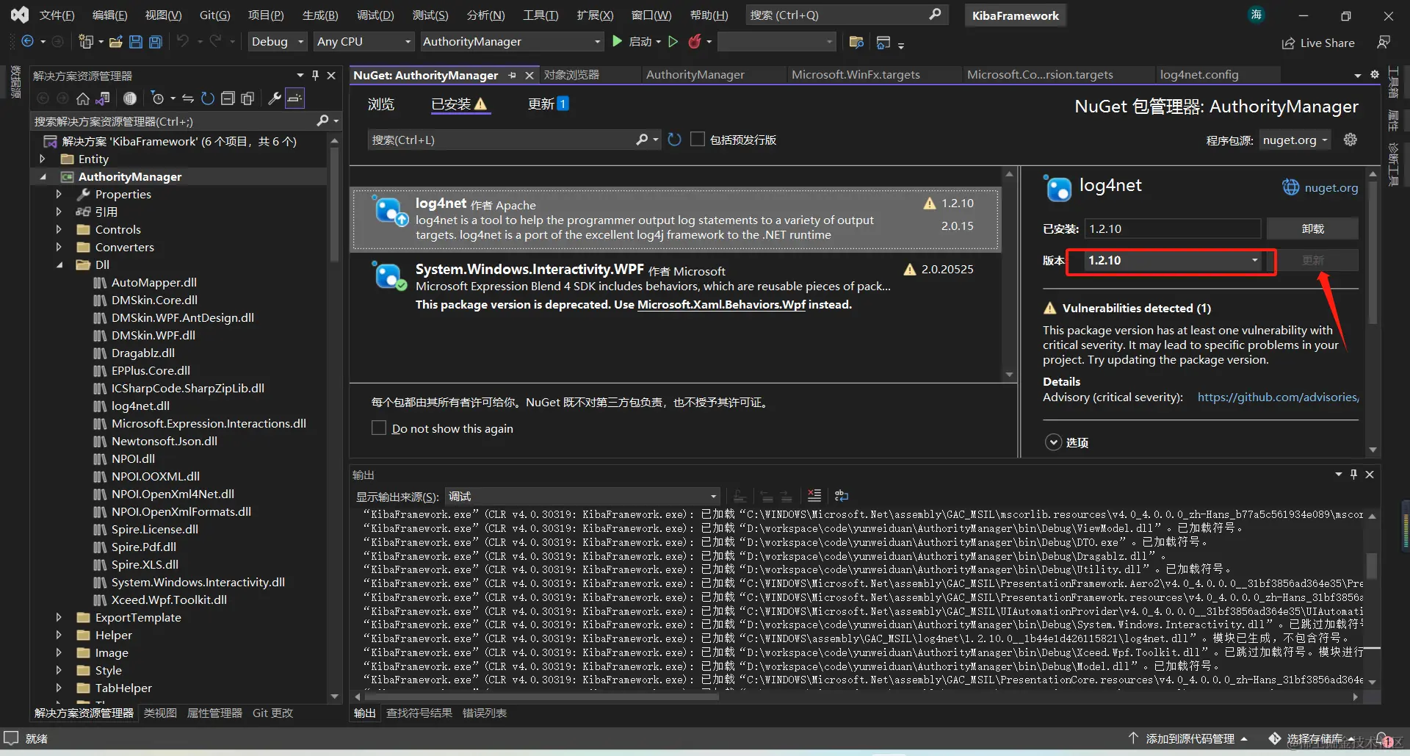Open the GitHub advisories link
The width and height of the screenshot is (1410, 756).
(1278, 397)
